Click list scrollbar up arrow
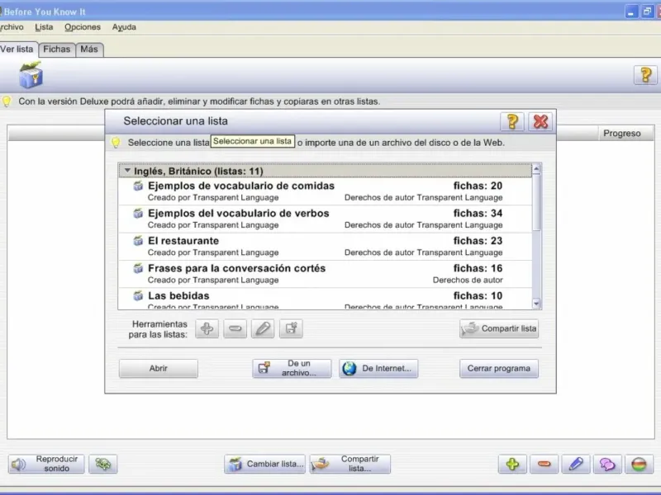 [x=536, y=169]
